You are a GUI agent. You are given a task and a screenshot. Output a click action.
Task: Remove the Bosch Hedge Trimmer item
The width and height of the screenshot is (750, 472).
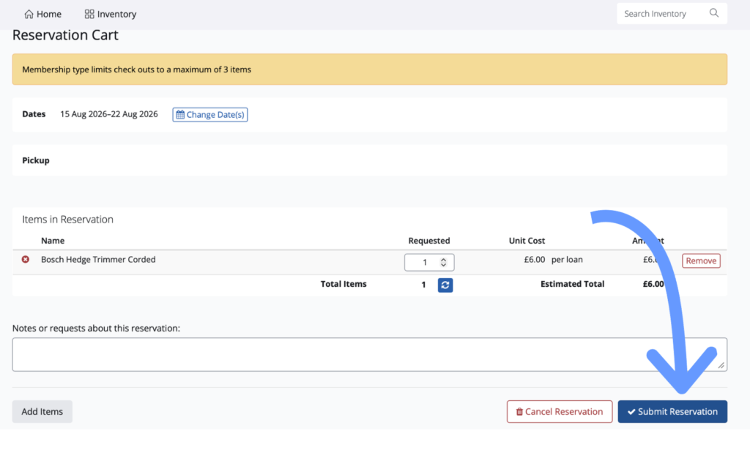tap(701, 261)
